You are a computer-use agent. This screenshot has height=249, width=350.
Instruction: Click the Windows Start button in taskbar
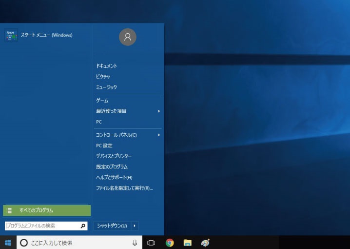8,243
